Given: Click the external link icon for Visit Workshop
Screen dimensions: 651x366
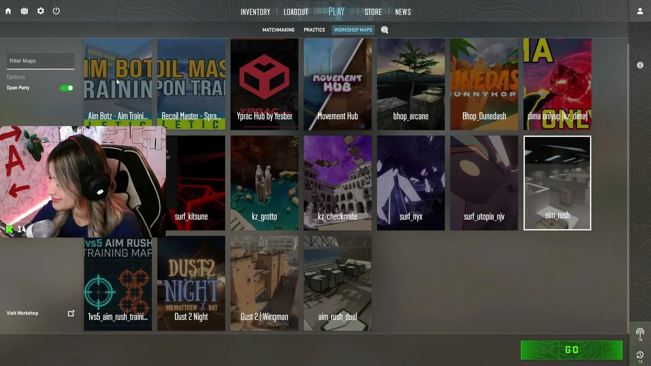Looking at the screenshot, I should [71, 313].
